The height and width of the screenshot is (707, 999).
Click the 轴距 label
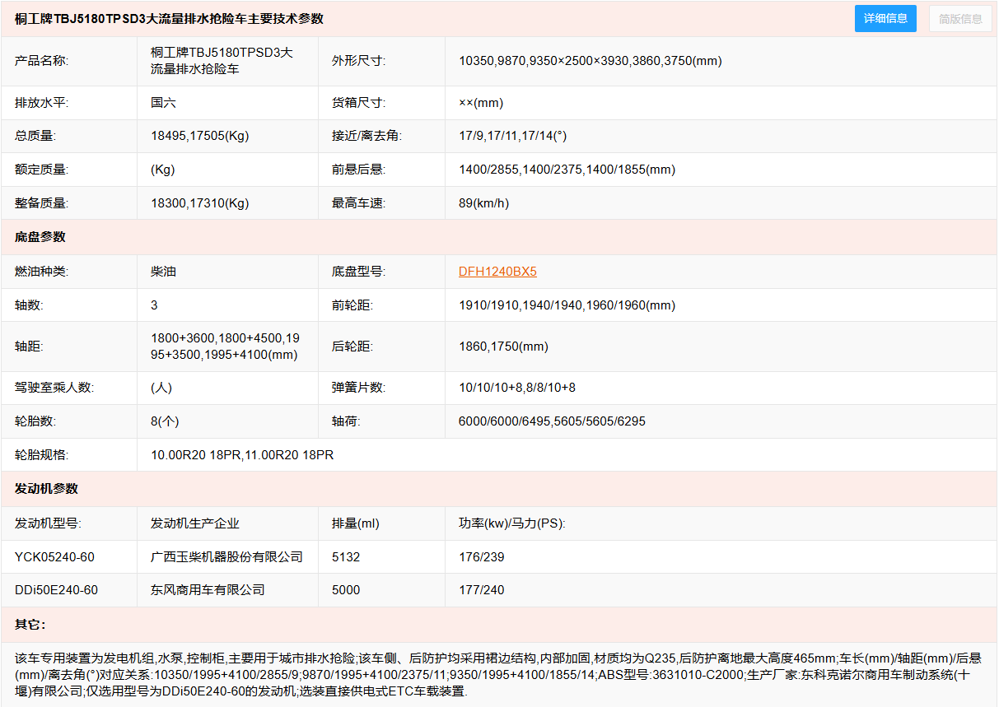29,347
